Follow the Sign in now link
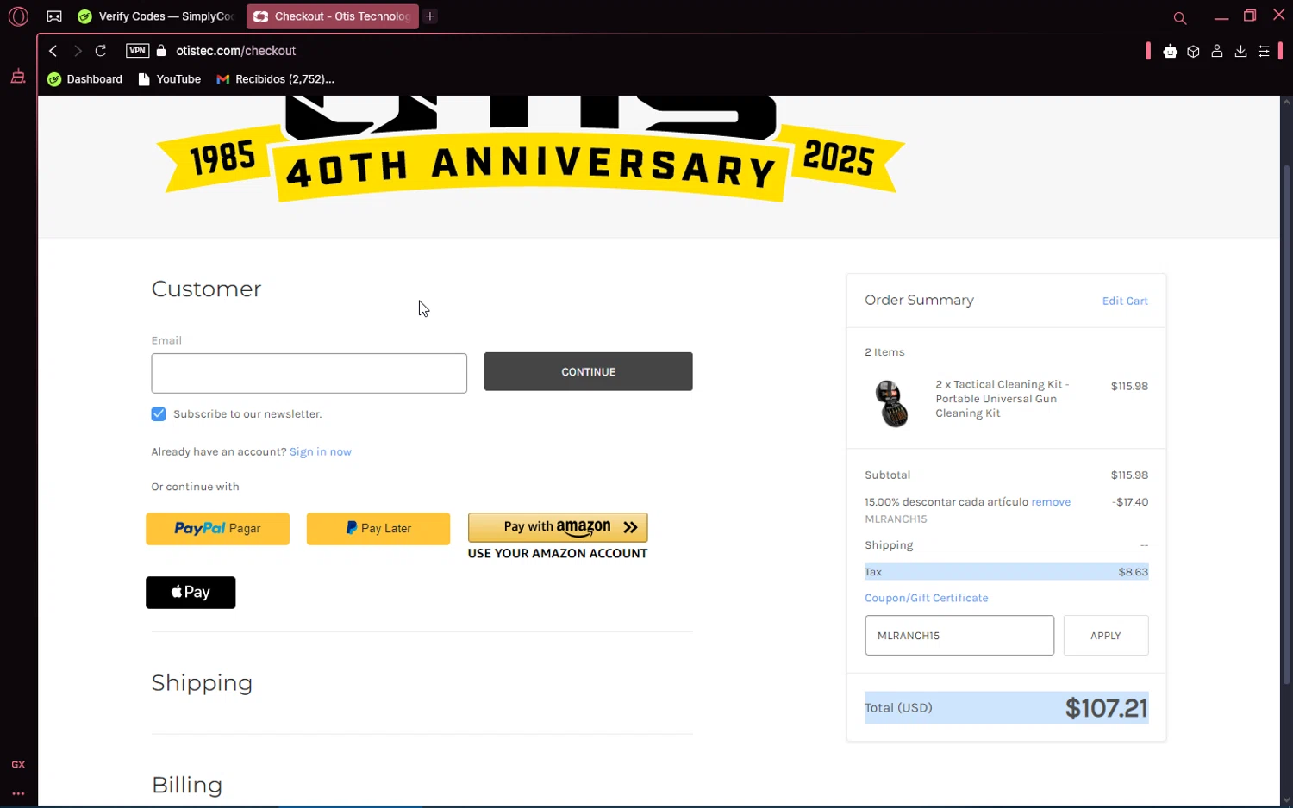This screenshot has width=1293, height=808. 321,451
